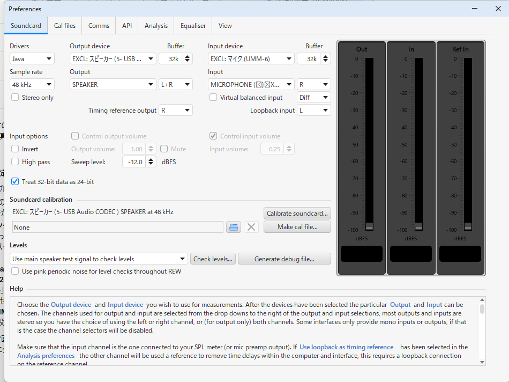Viewport: 509px width, 382px height.
Task: Open the Drivers dropdown showing Java
Action: tap(32, 59)
